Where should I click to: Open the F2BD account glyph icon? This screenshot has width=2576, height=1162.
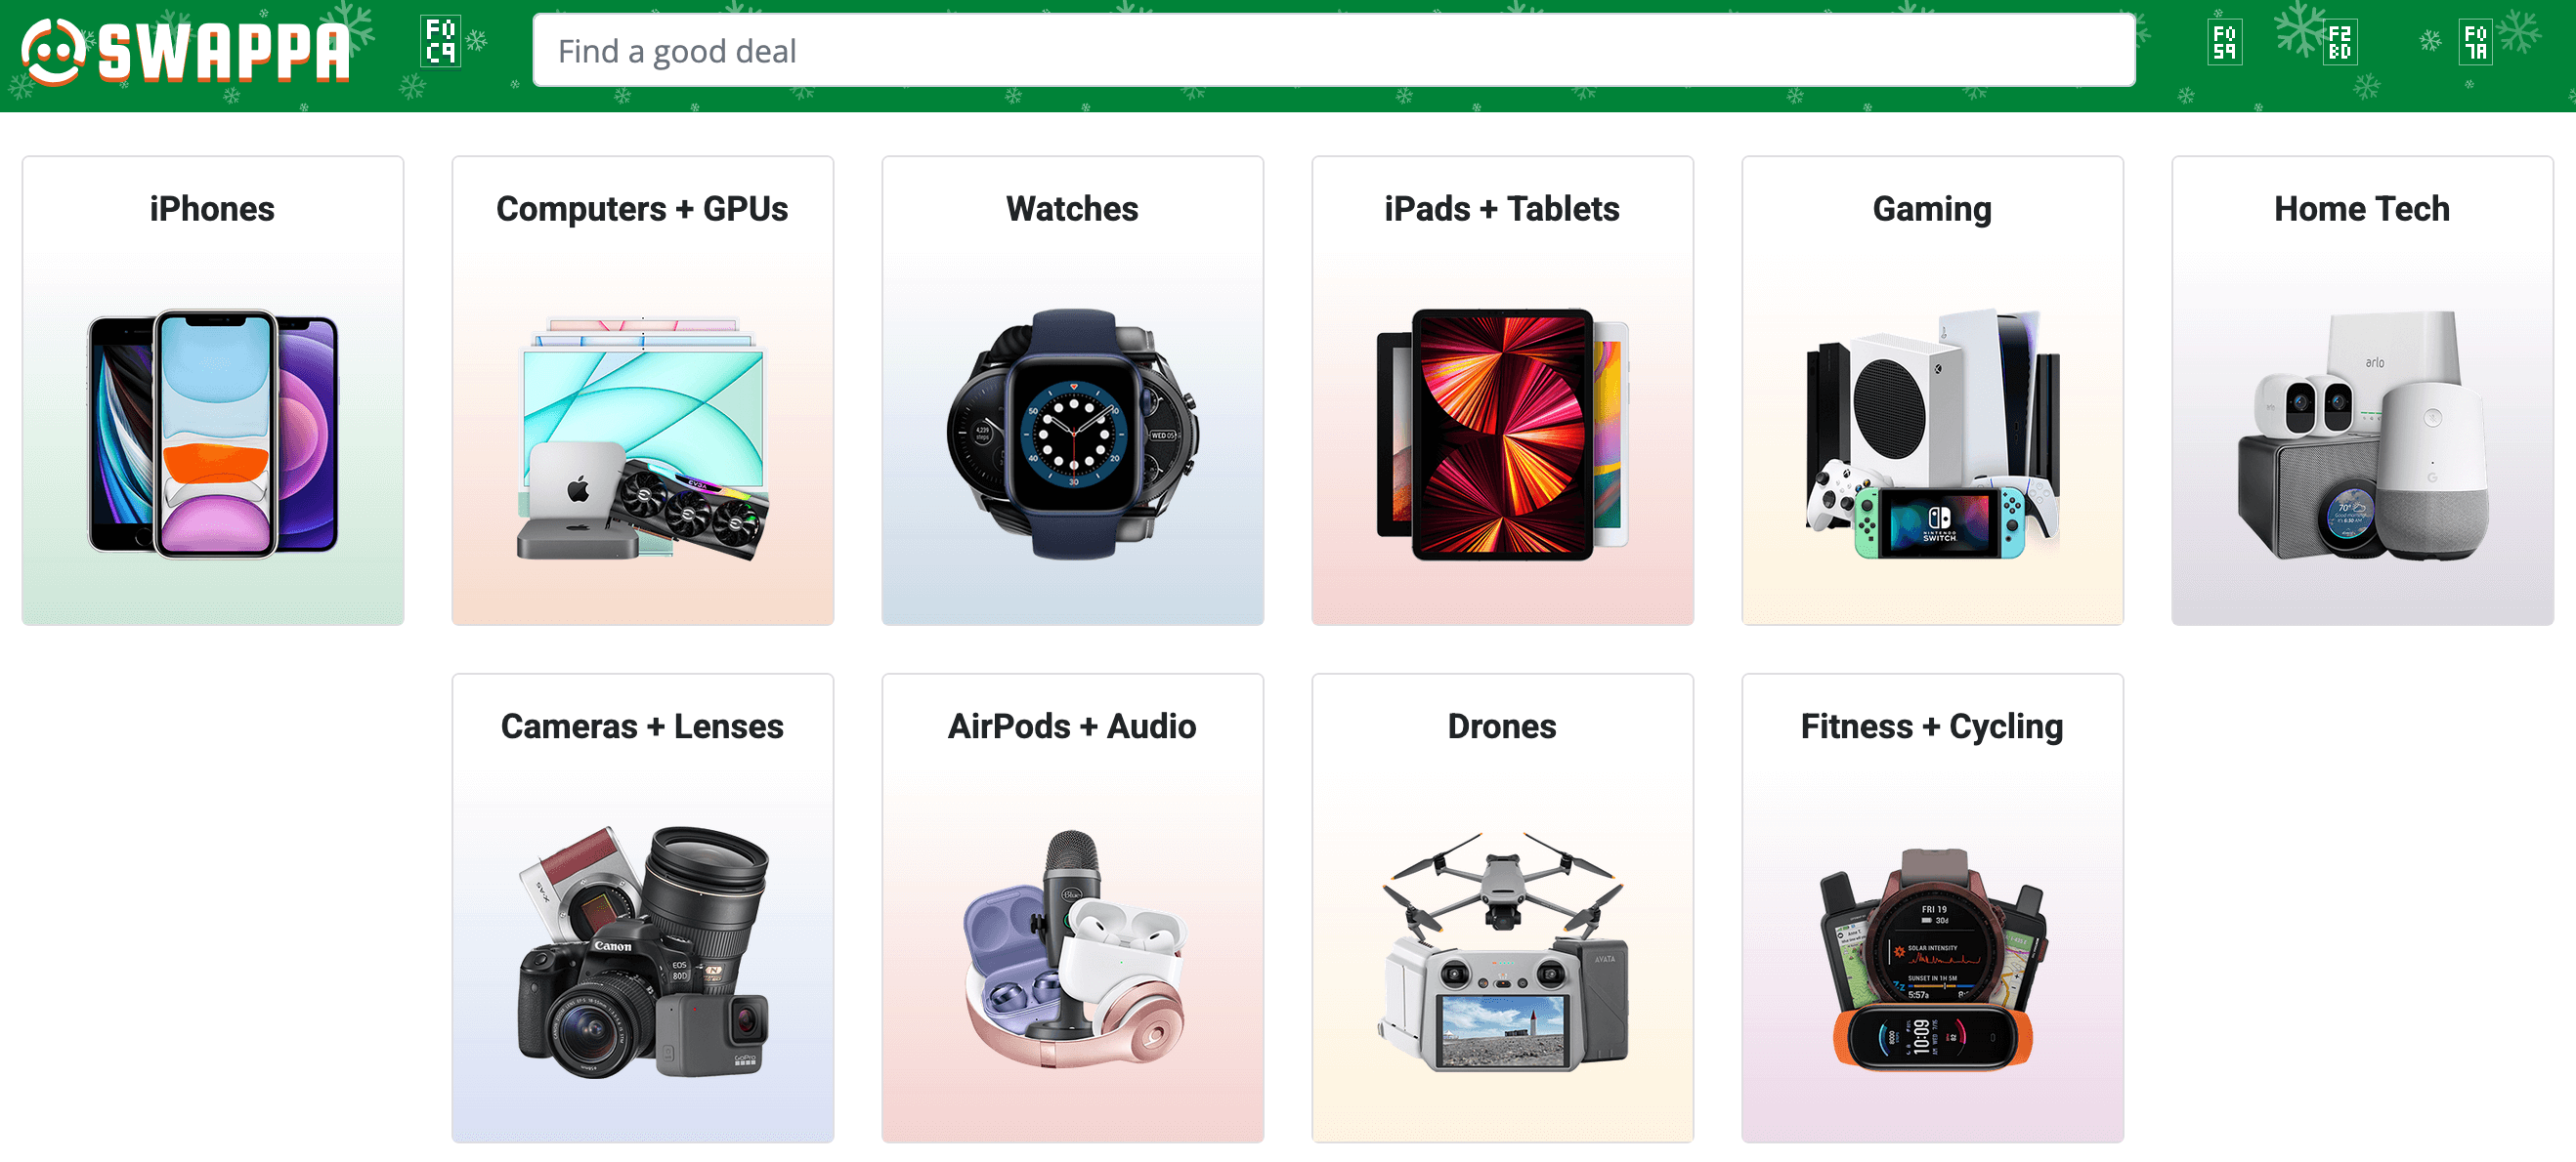[x=2339, y=42]
